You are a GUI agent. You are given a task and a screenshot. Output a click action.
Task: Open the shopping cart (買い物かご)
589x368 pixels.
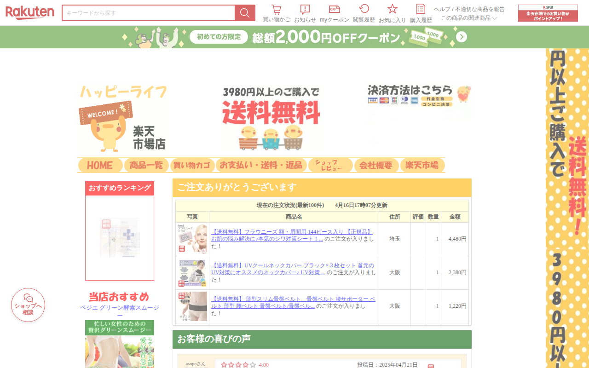point(277,13)
